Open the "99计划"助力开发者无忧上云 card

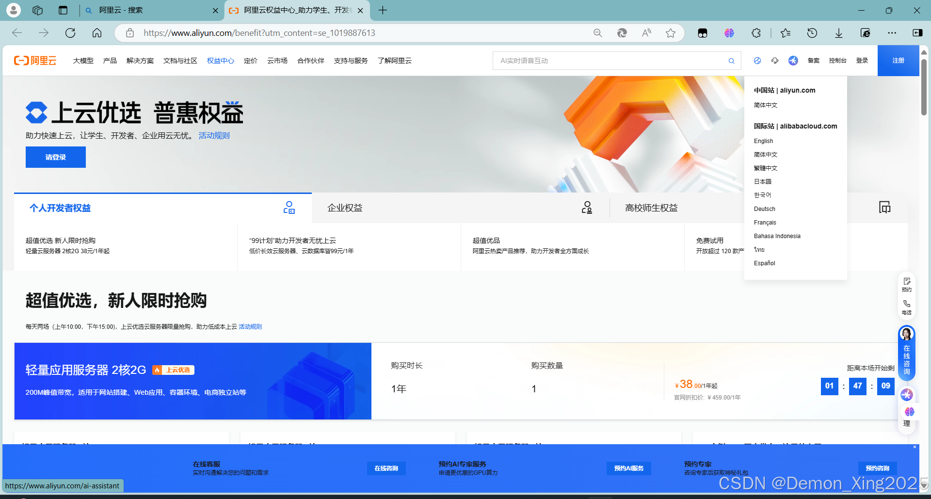(x=349, y=246)
